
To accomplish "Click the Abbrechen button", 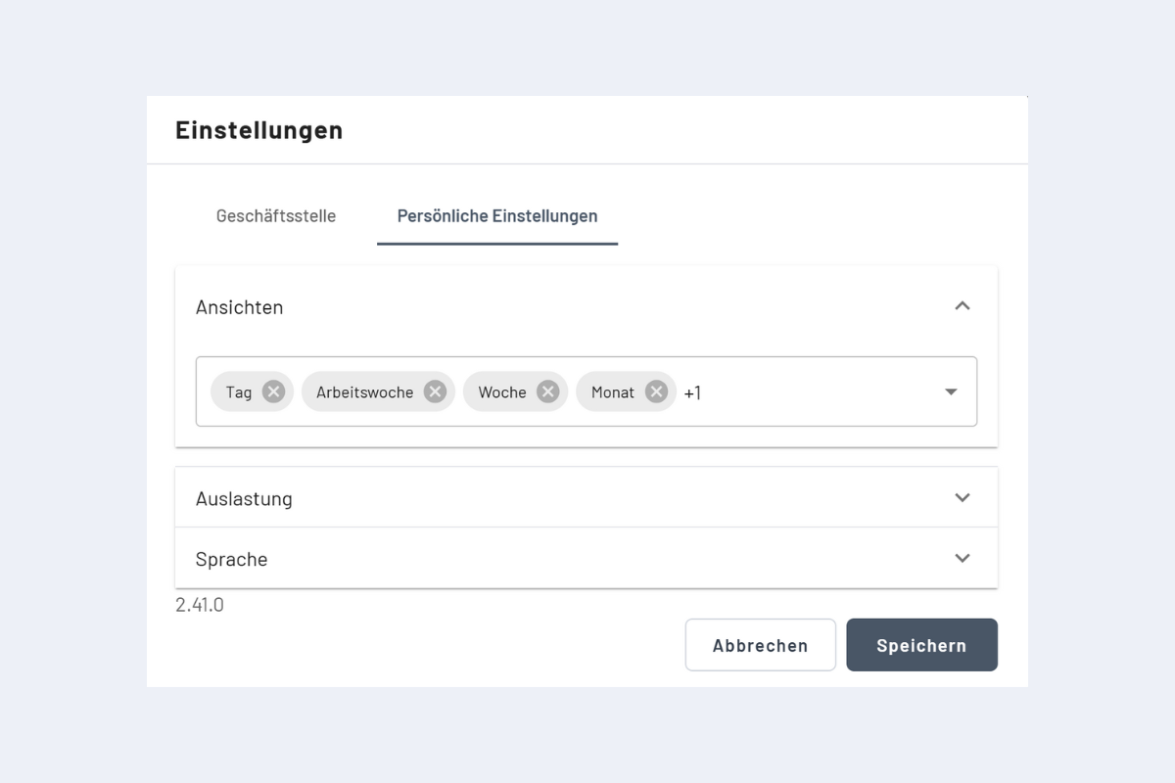I will 760,645.
